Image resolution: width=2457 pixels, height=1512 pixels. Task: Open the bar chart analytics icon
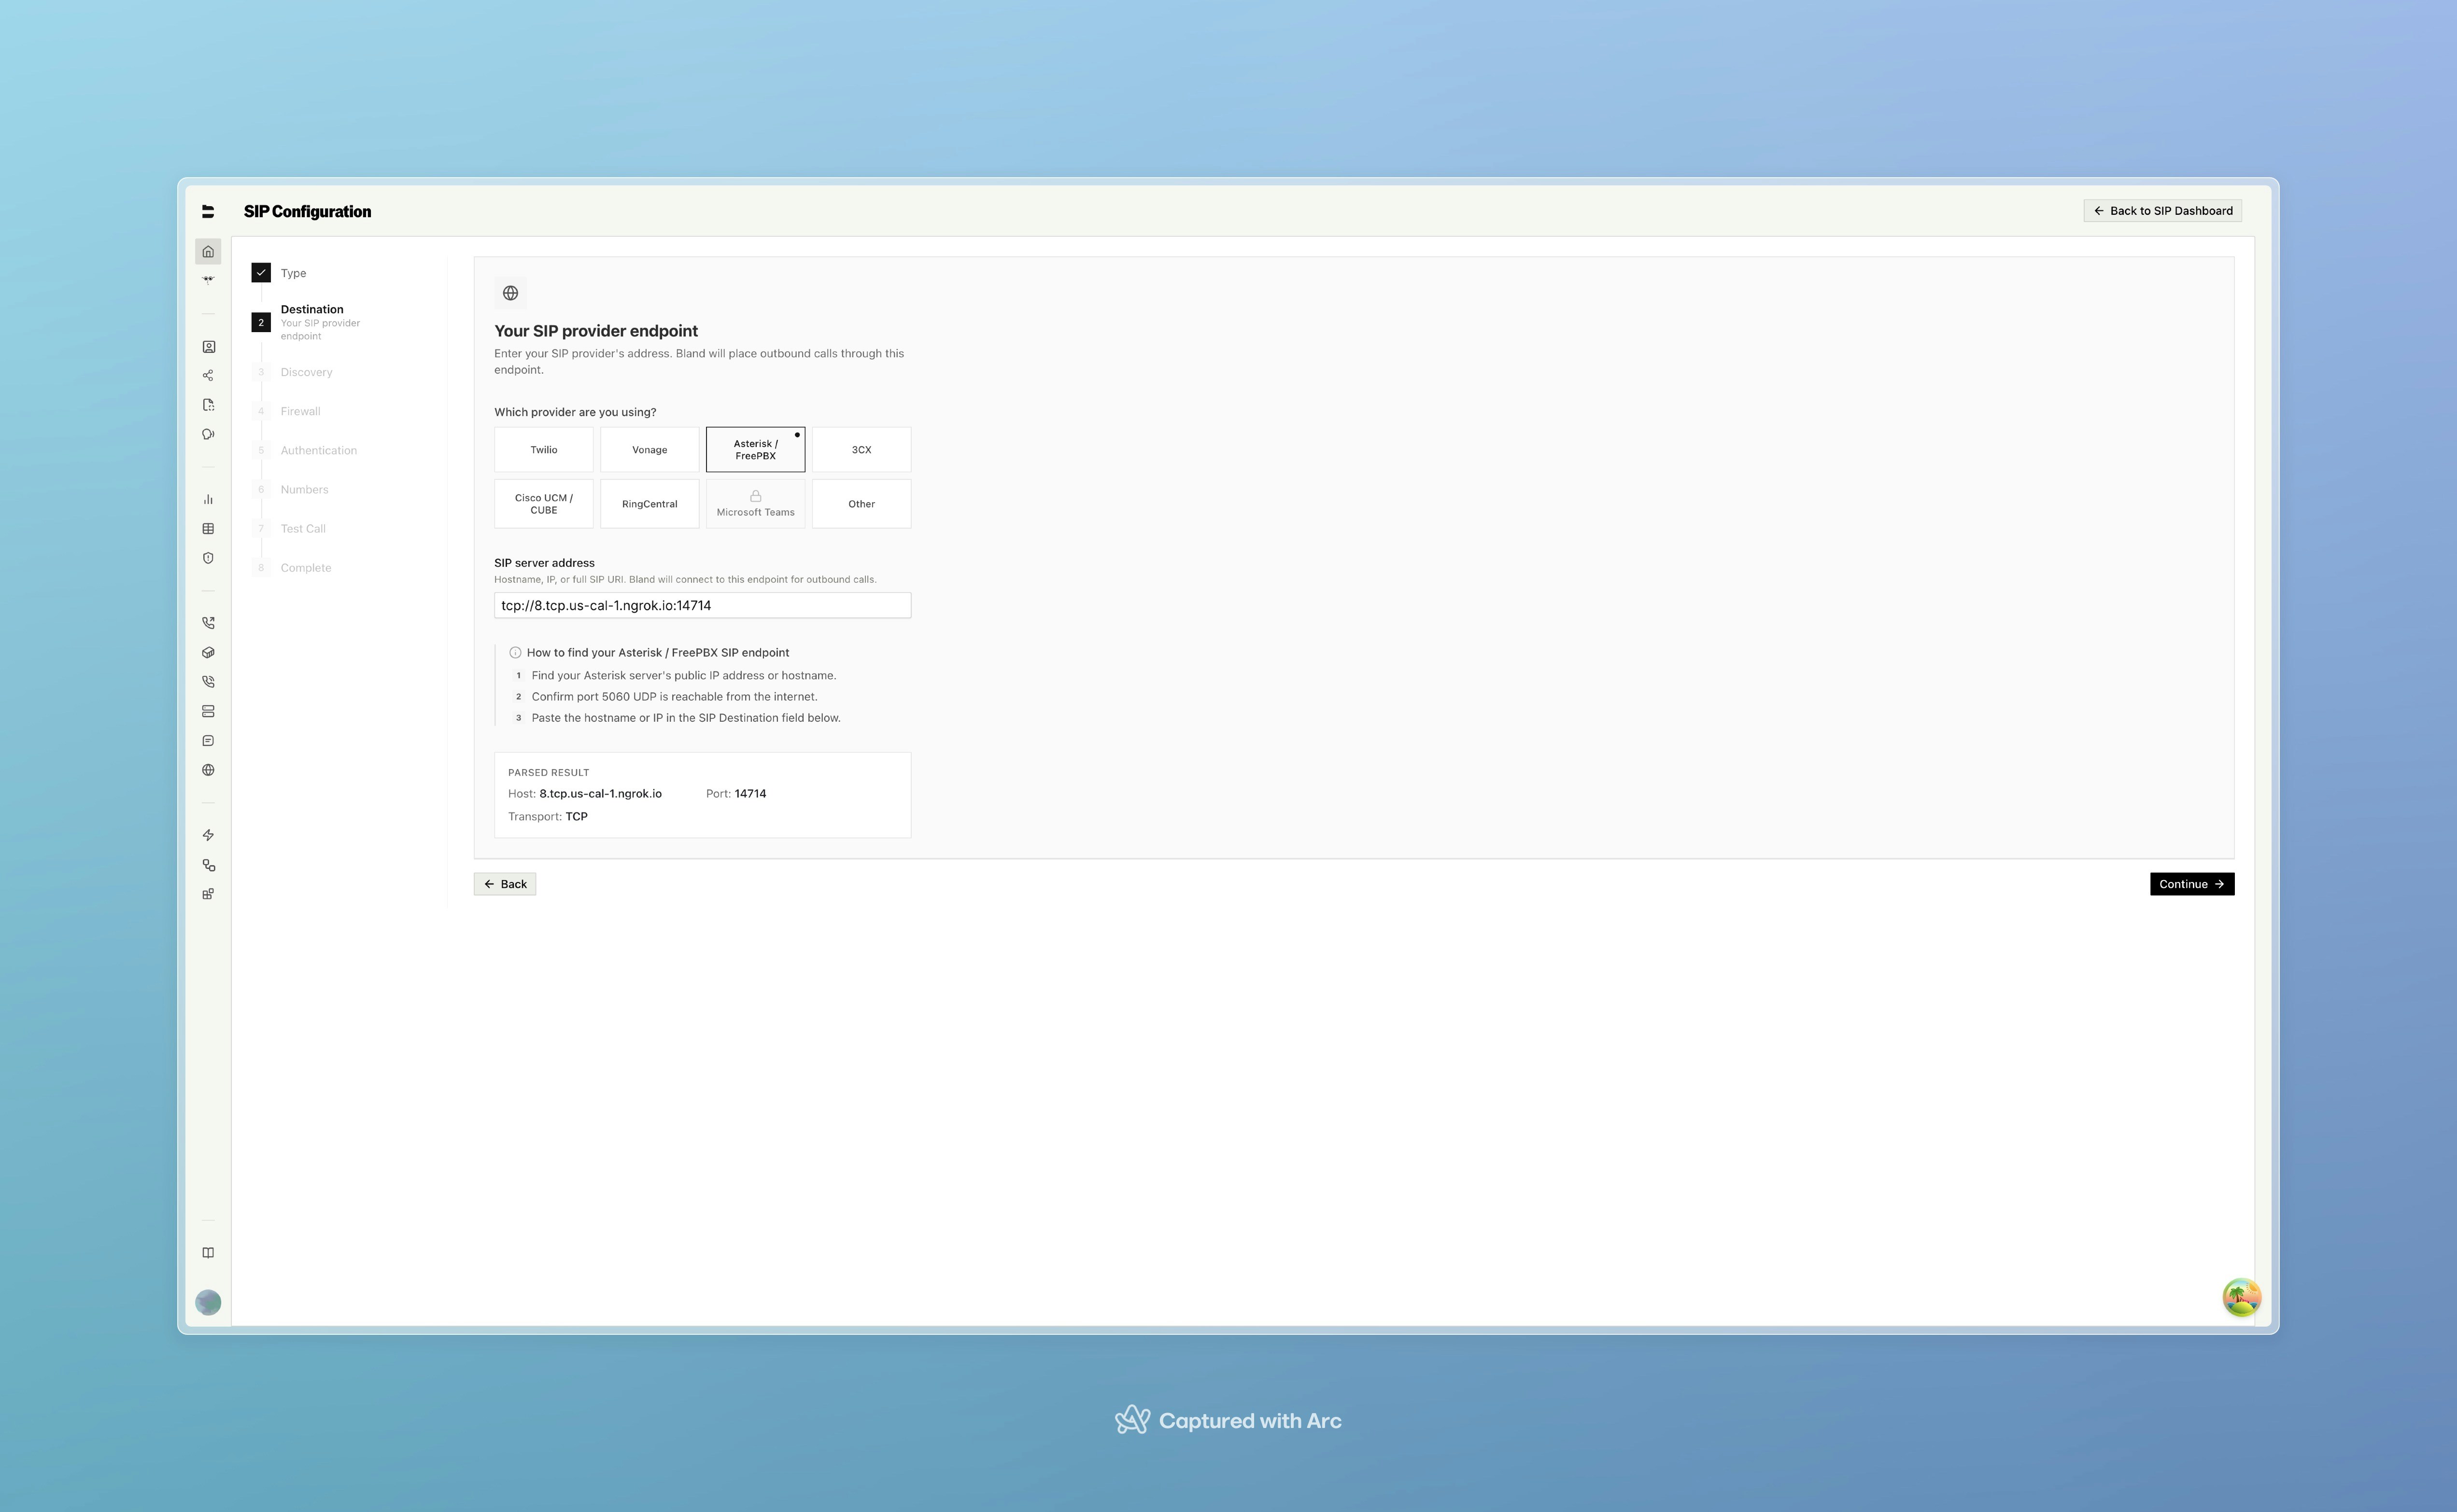click(x=208, y=499)
